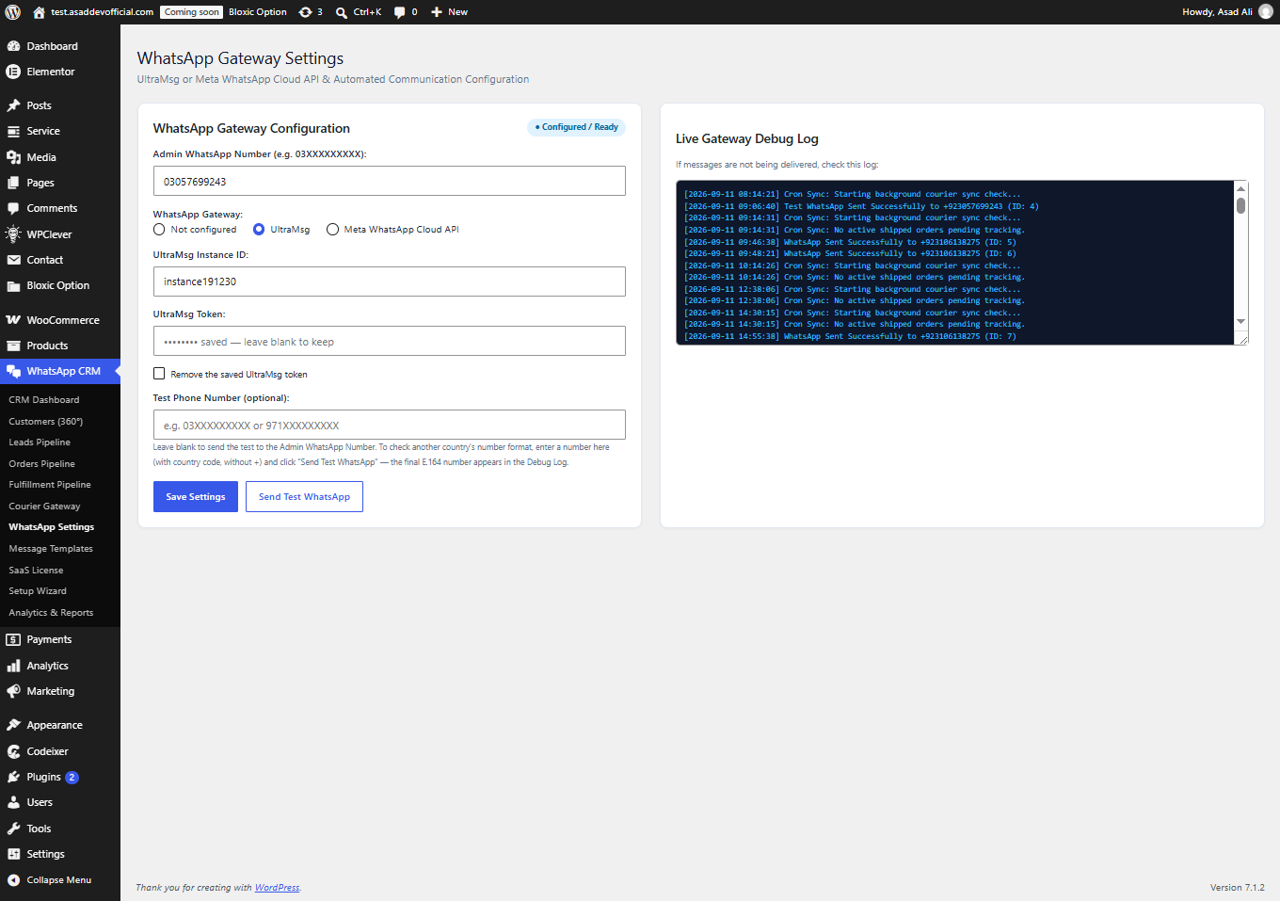Screen dimensions: 1280x901
Task: Click the Tools wrench icon
Action: click(x=13, y=829)
